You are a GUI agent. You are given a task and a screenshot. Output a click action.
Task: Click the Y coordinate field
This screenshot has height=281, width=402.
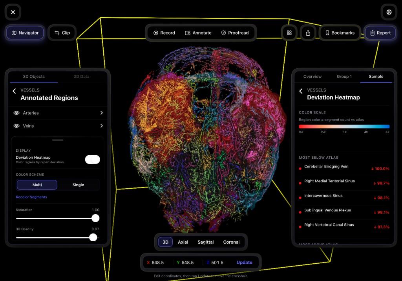point(187,263)
